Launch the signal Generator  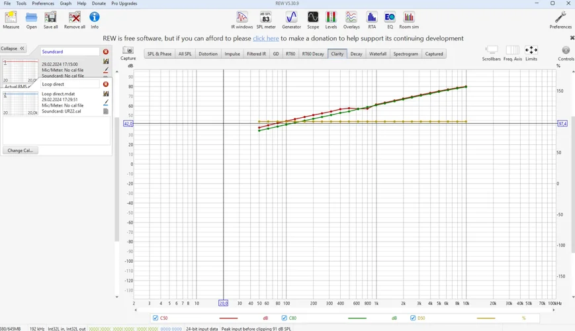coord(291,19)
